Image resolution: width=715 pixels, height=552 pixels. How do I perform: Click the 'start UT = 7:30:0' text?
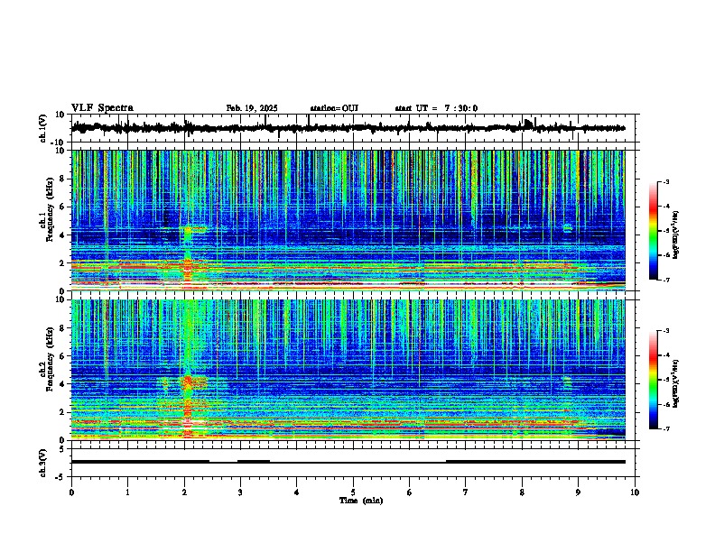pos(436,108)
